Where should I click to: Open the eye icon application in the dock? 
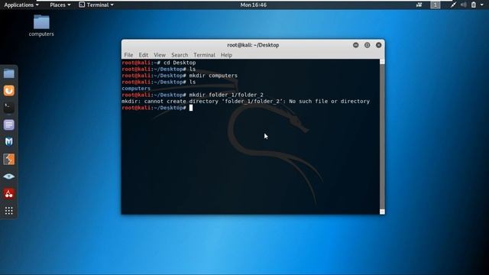[x=9, y=176]
